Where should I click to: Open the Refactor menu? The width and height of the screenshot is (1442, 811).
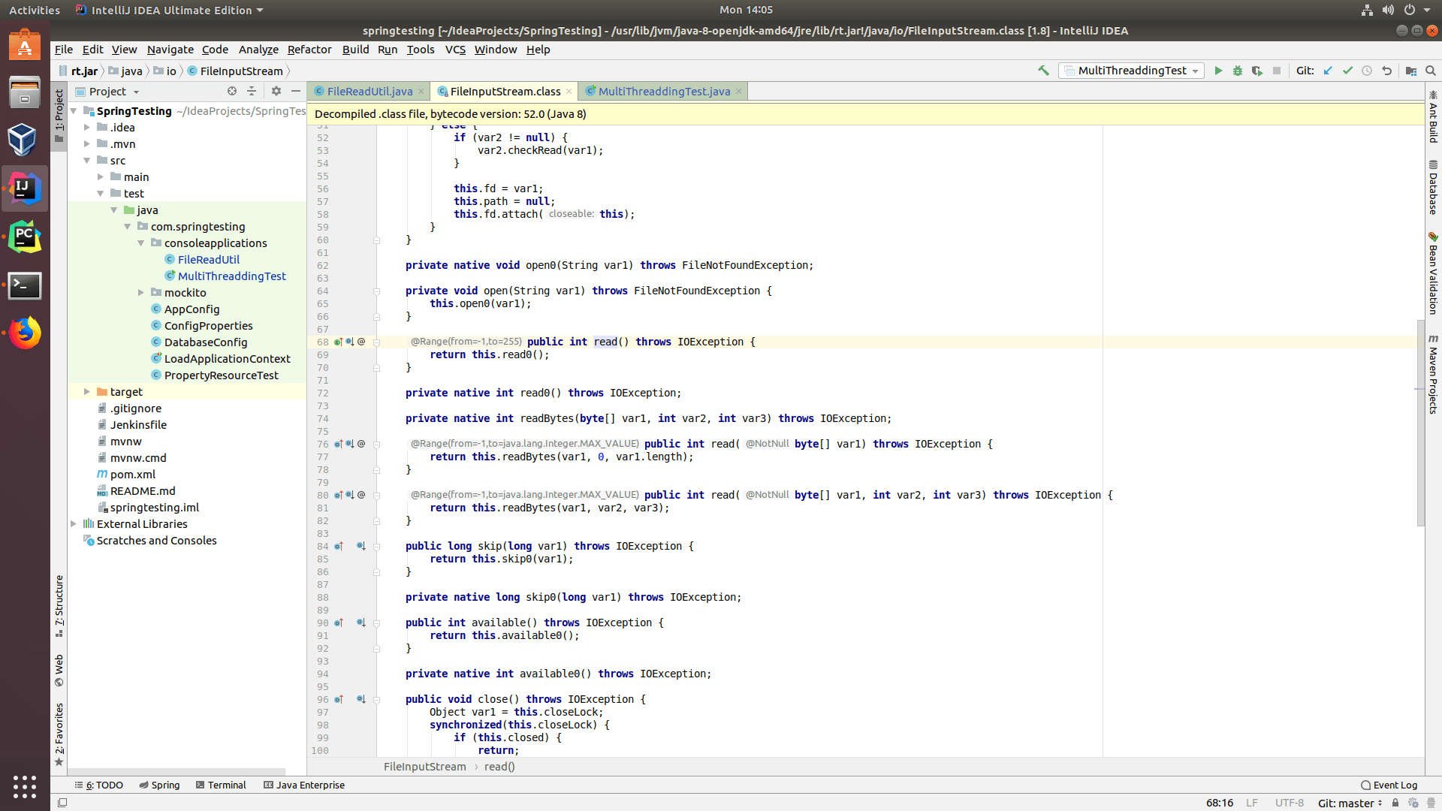tap(309, 50)
